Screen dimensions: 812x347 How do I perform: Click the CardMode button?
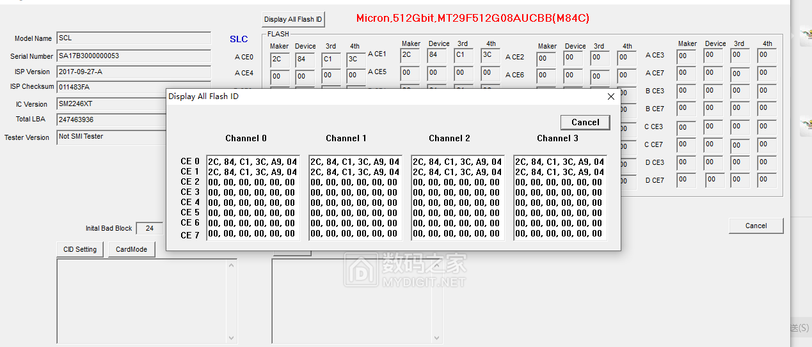coord(131,249)
